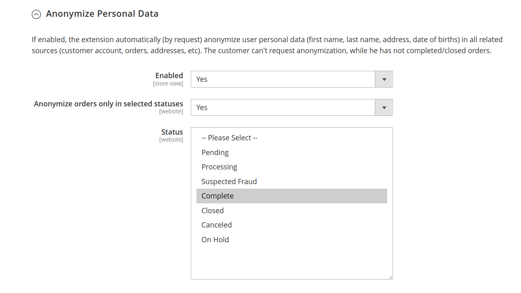
Task: Click the Enabled field showing Yes
Action: (282, 79)
